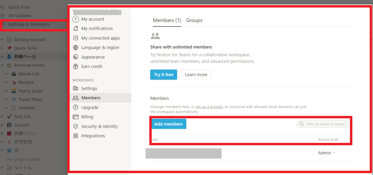Click the Access level column header

click(x=328, y=140)
